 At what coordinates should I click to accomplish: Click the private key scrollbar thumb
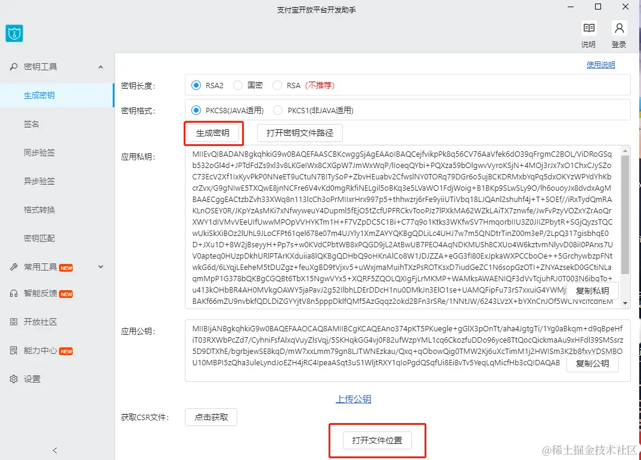[625, 215]
